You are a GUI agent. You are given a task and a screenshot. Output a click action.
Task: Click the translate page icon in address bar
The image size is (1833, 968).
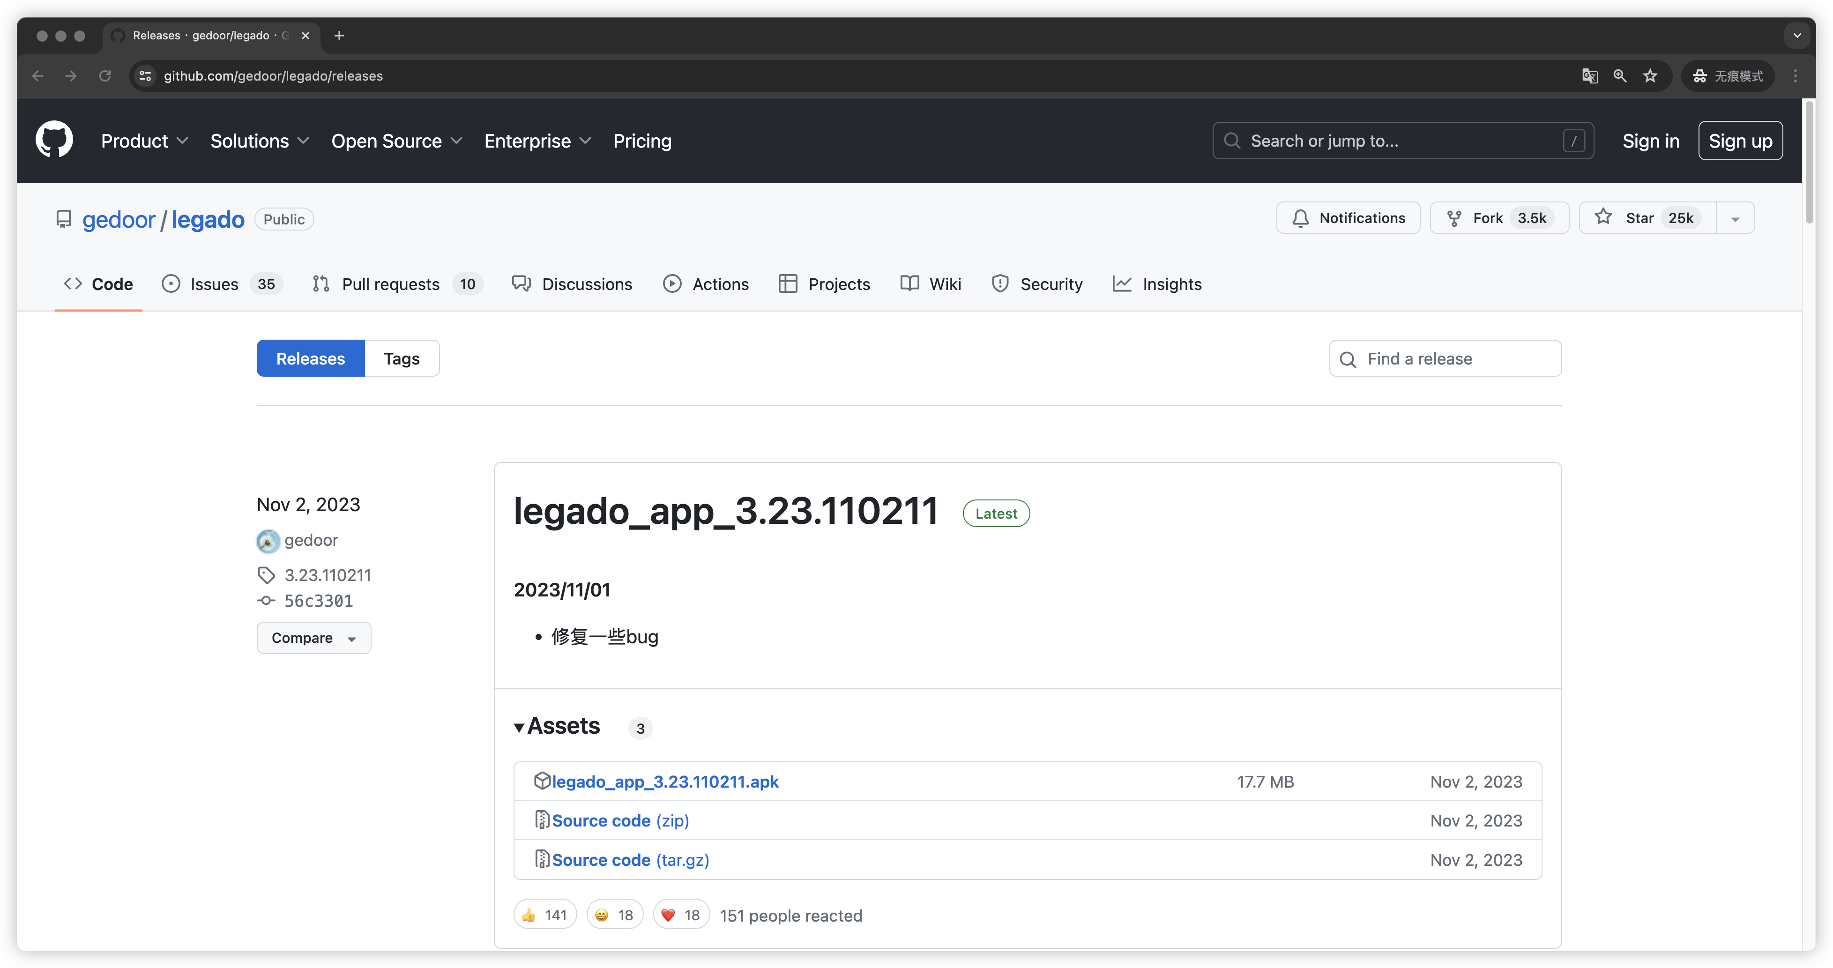1590,76
